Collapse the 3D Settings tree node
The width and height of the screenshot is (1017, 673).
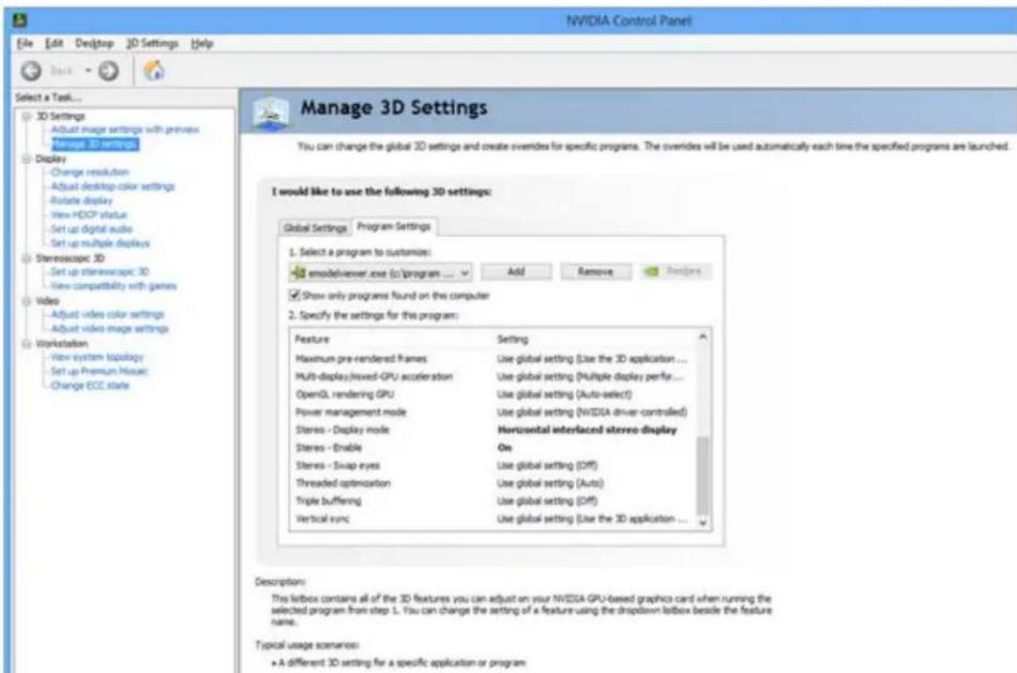[x=26, y=116]
